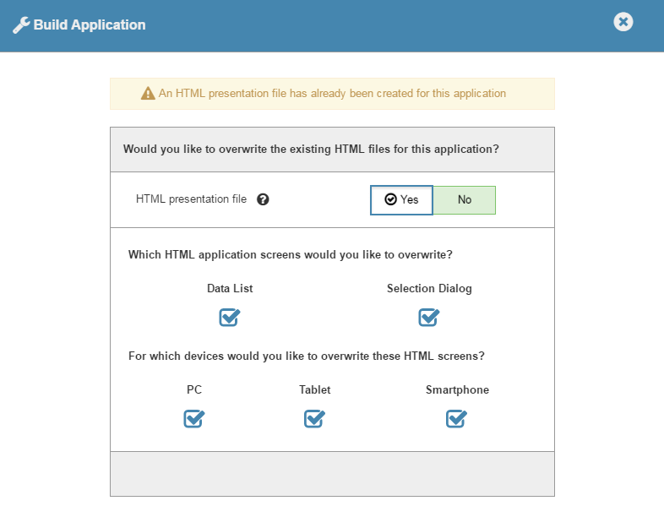
Task: Click the Selection Dialog label
Action: (x=429, y=288)
